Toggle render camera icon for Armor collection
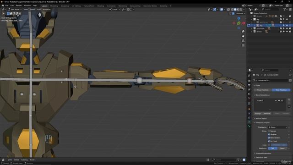 click(290, 32)
